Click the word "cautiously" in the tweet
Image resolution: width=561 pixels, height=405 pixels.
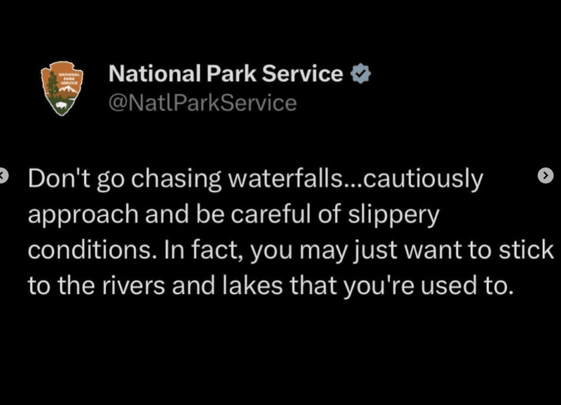coord(423,179)
